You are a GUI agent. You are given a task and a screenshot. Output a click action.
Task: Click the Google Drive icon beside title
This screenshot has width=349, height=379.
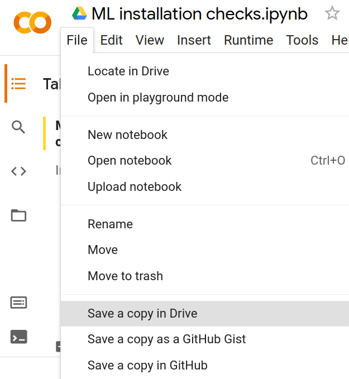coord(79,13)
